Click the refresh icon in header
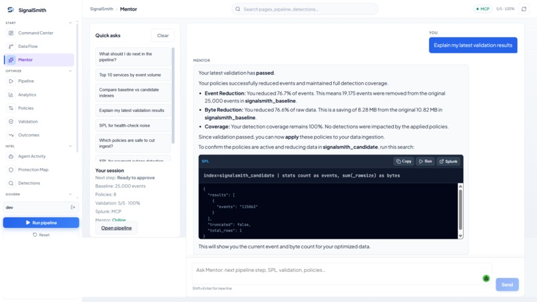Image resolution: width=537 pixels, height=302 pixels. tap(524, 9)
